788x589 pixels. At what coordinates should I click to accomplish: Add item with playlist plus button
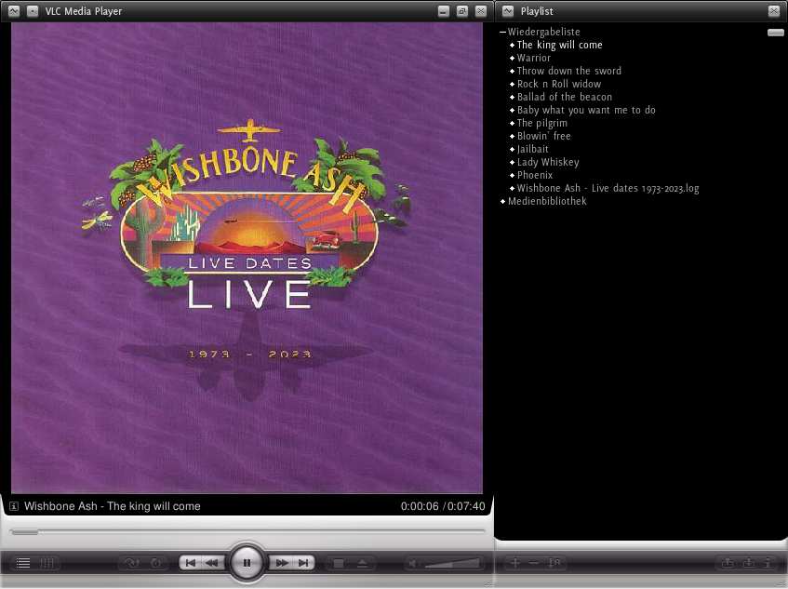[515, 563]
